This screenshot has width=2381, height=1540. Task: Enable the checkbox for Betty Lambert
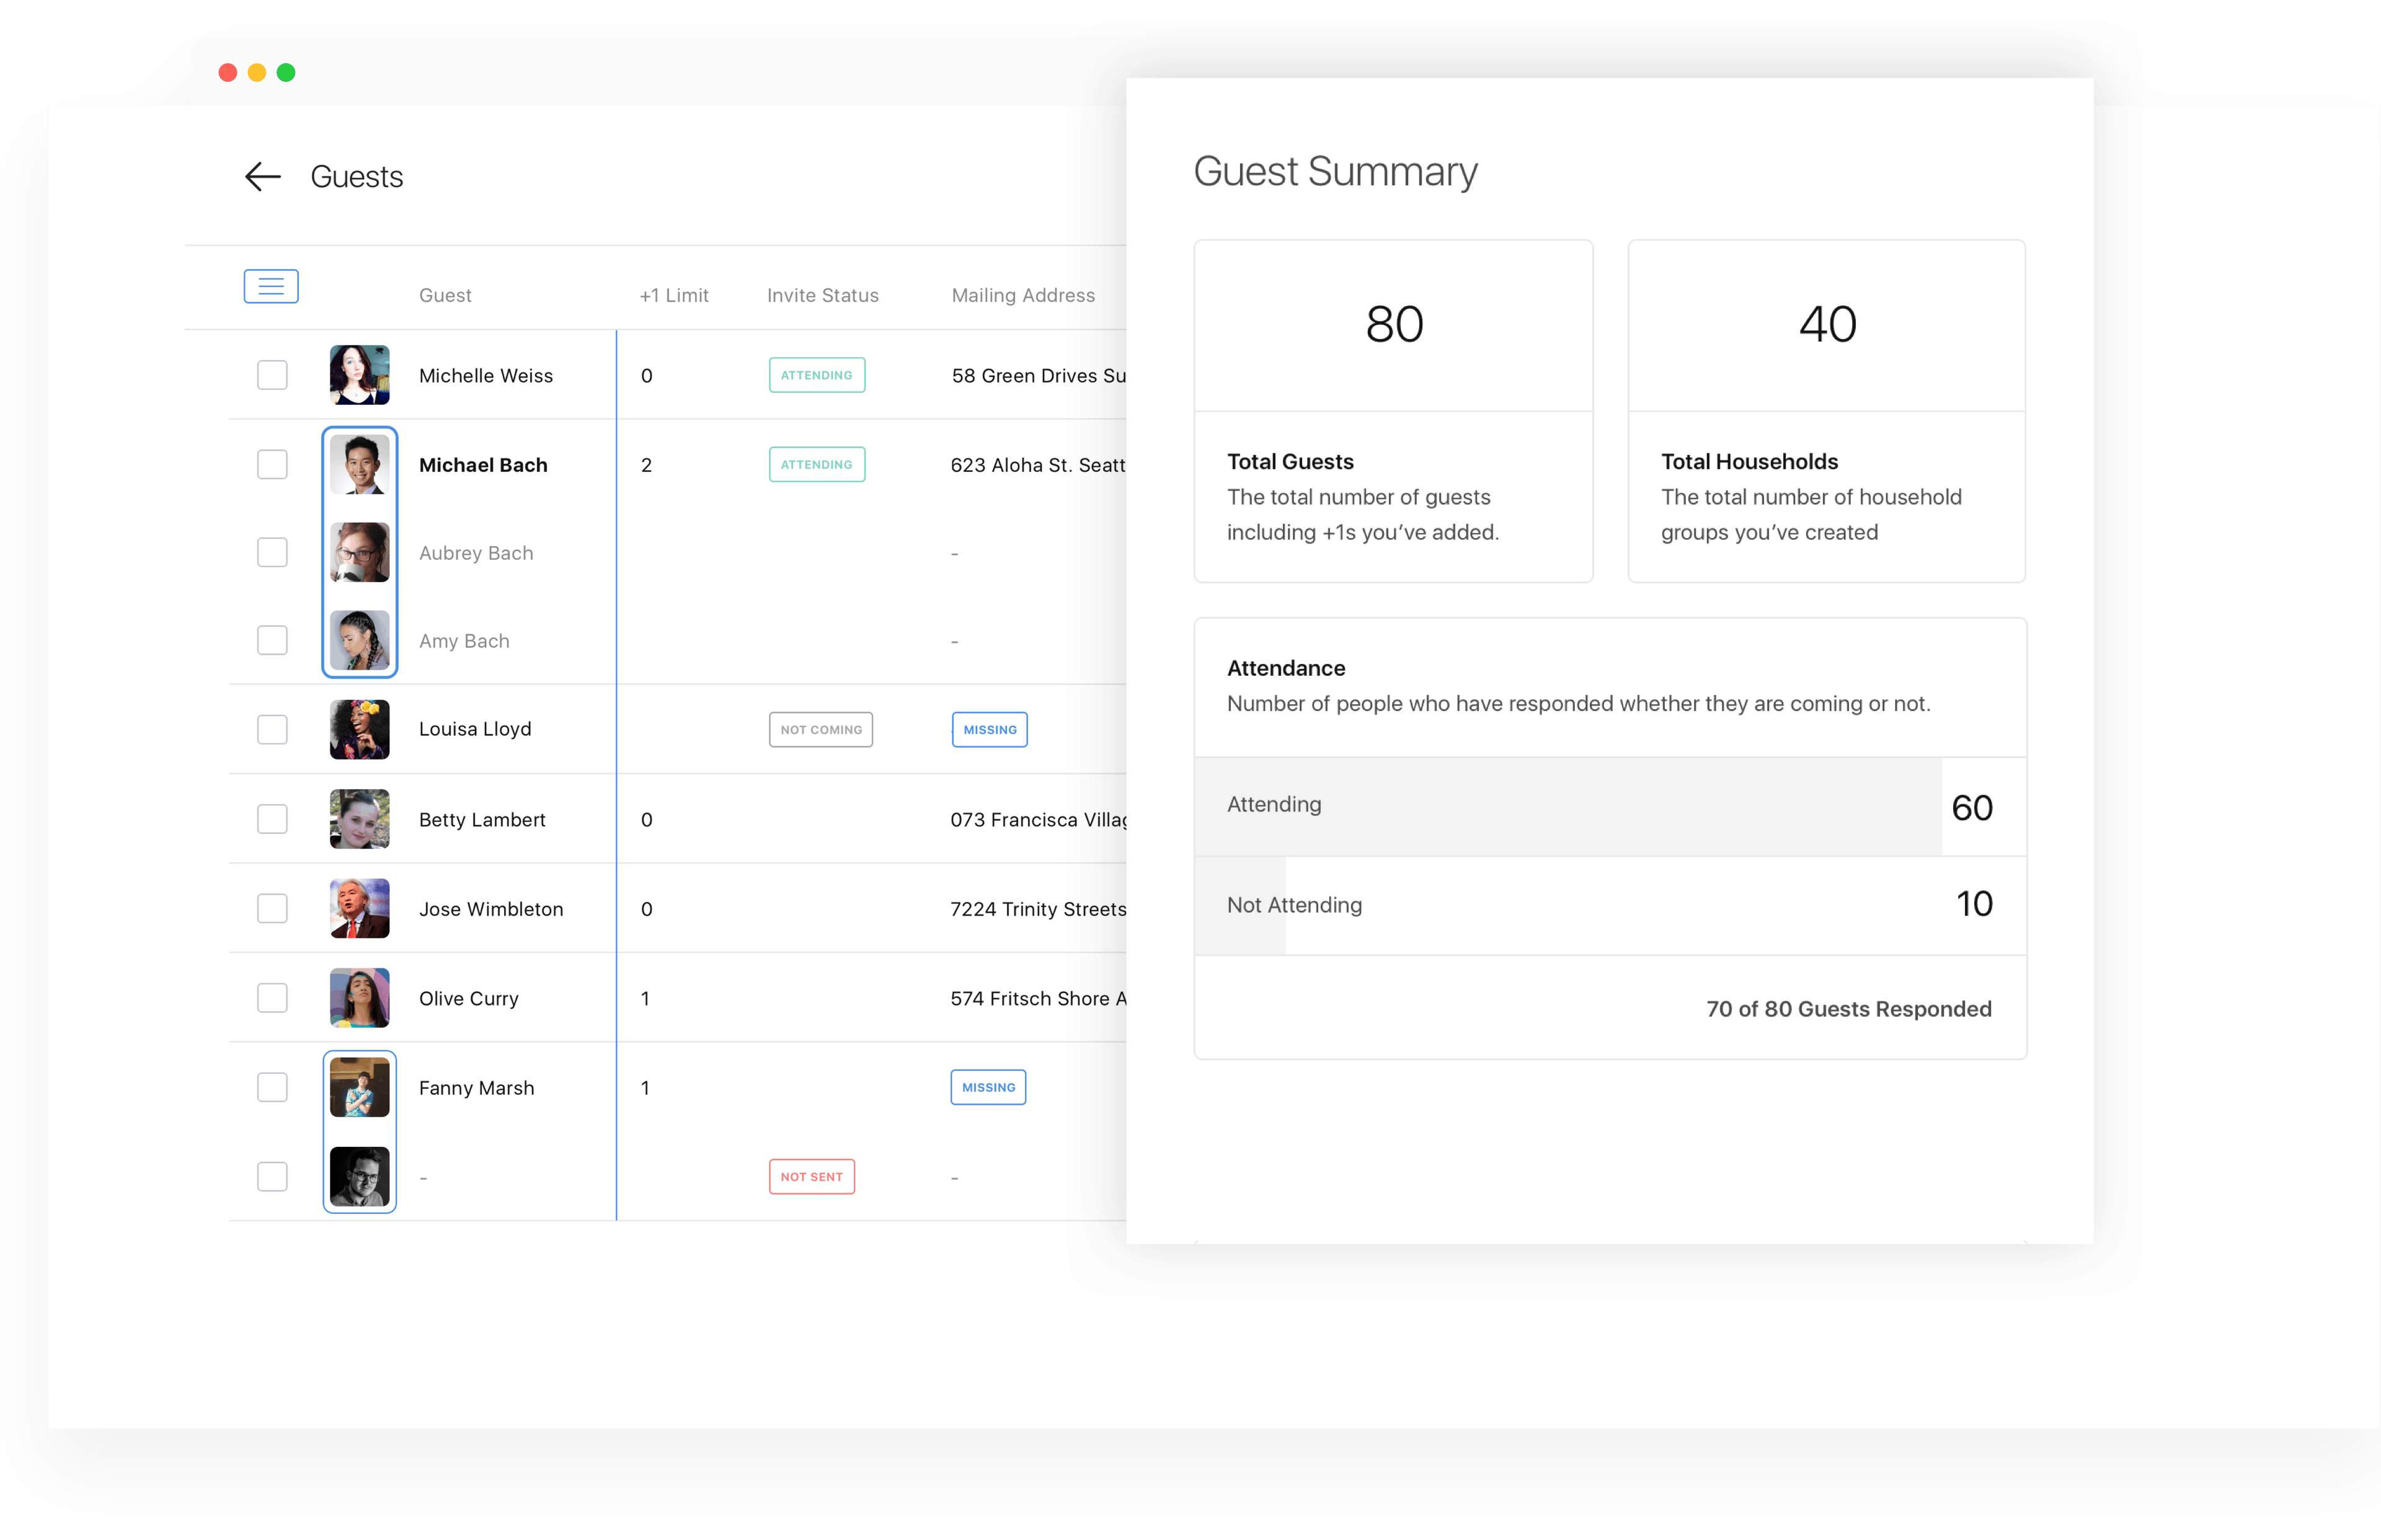272,819
